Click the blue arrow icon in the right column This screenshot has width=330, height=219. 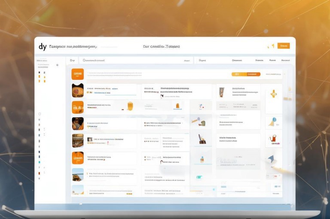click(x=271, y=158)
